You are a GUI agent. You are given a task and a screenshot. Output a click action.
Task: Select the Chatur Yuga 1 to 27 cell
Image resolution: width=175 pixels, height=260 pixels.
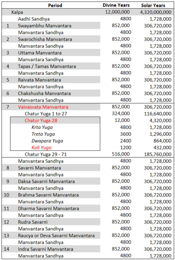(x=46, y=114)
